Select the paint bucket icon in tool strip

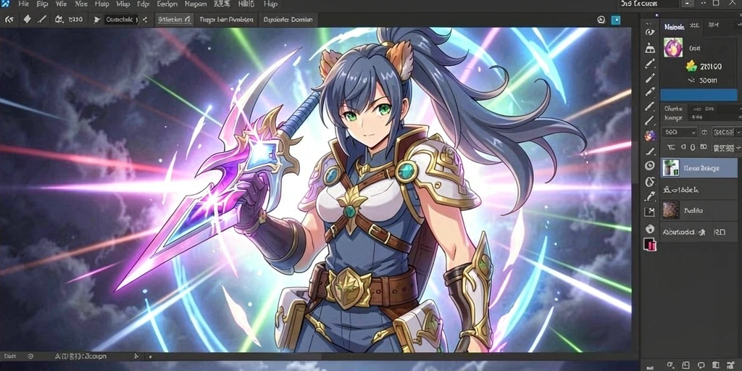pos(650,49)
